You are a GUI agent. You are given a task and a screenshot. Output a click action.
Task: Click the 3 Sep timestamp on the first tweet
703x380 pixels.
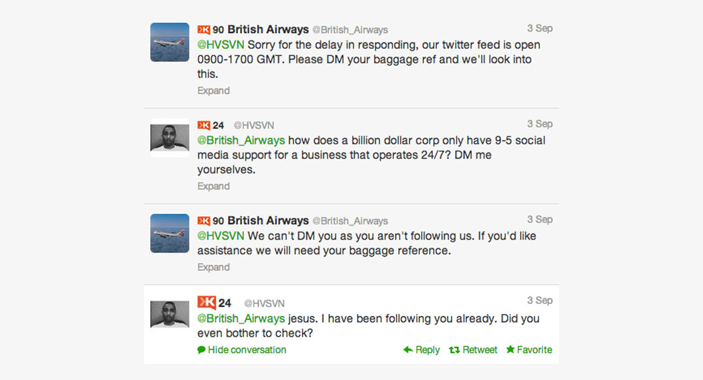[x=539, y=28]
